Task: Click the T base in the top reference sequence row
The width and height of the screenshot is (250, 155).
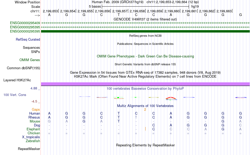Action: (119, 15)
